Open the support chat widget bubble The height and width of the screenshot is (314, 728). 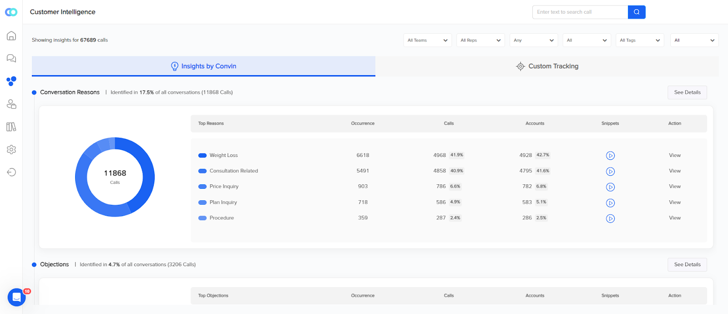coord(16,298)
